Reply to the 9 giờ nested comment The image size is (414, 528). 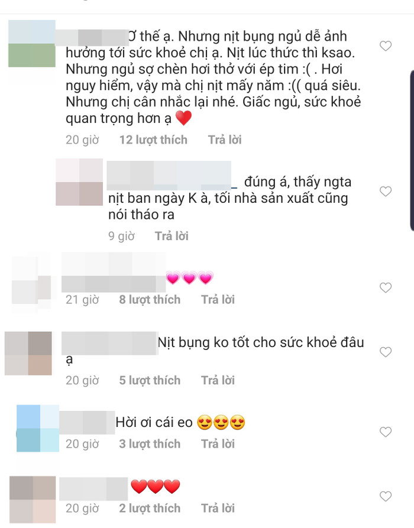[172, 236]
